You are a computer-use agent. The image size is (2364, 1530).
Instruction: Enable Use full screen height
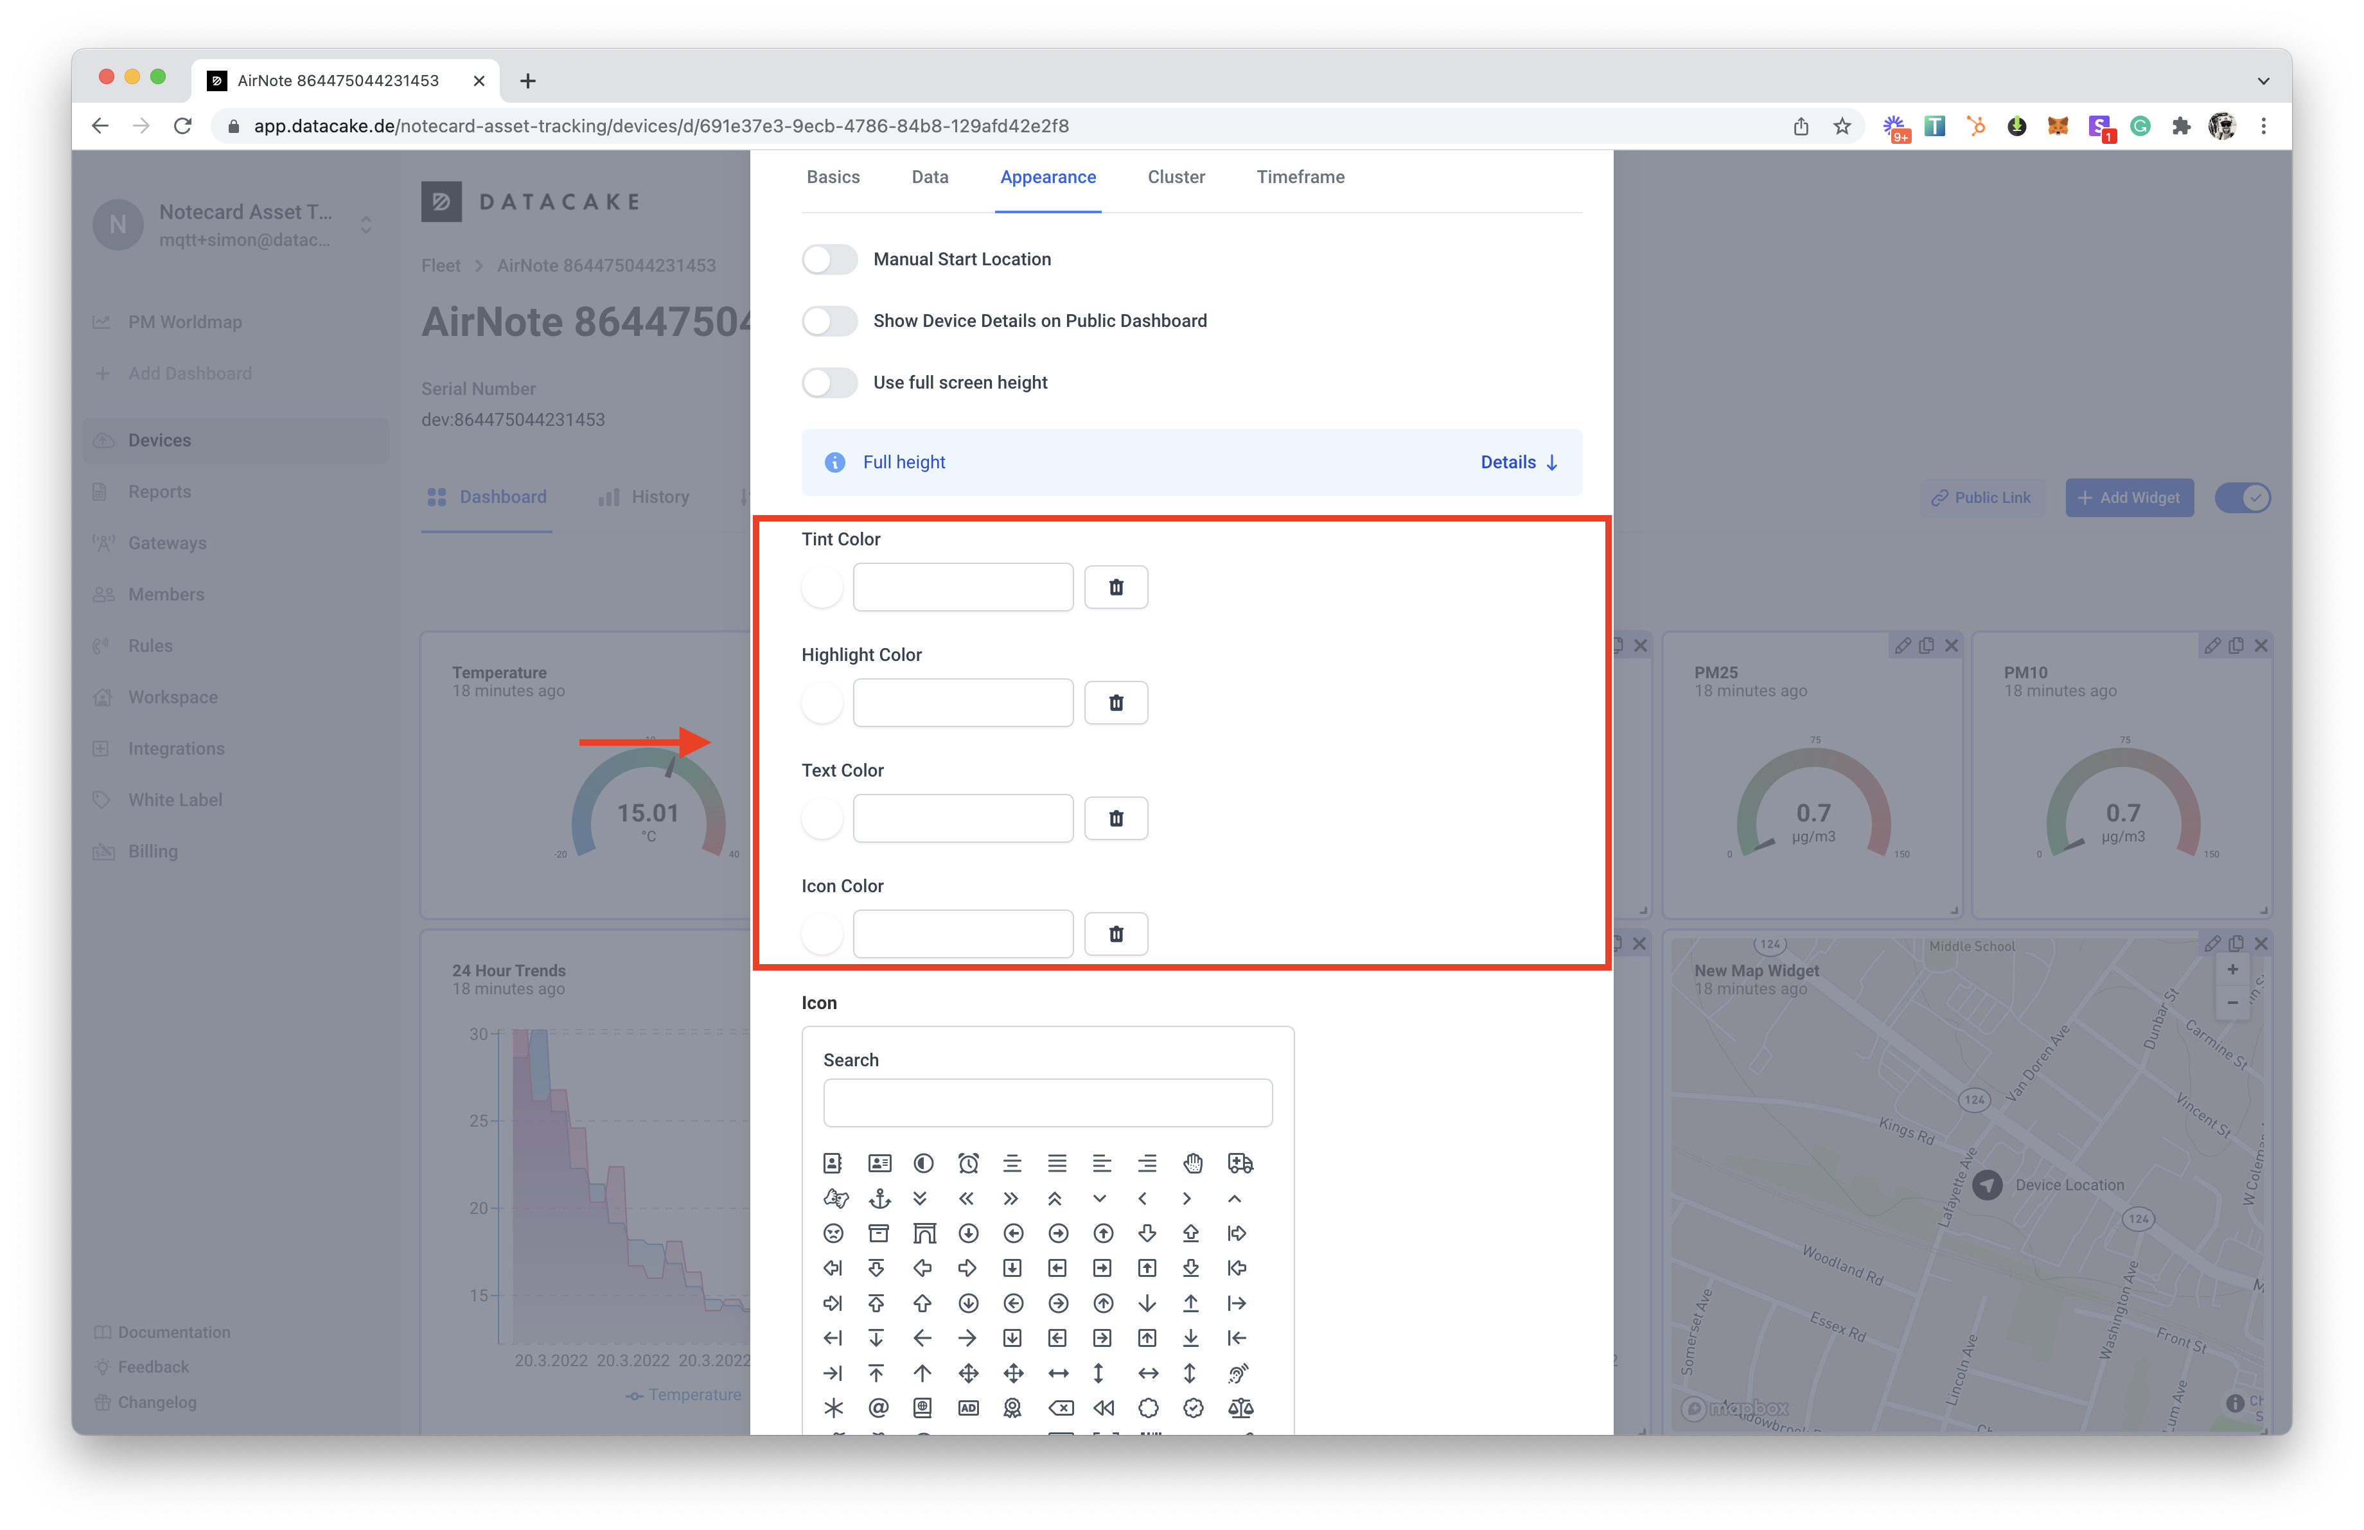[x=829, y=382]
